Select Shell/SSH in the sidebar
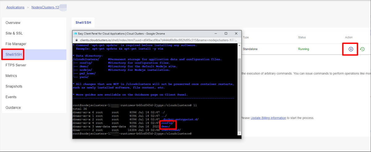The height and width of the screenshot is (152, 371). coord(14,54)
